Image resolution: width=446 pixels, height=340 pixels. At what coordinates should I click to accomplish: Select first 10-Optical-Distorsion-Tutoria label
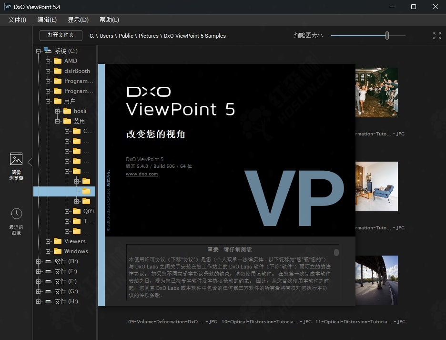tap(266, 322)
